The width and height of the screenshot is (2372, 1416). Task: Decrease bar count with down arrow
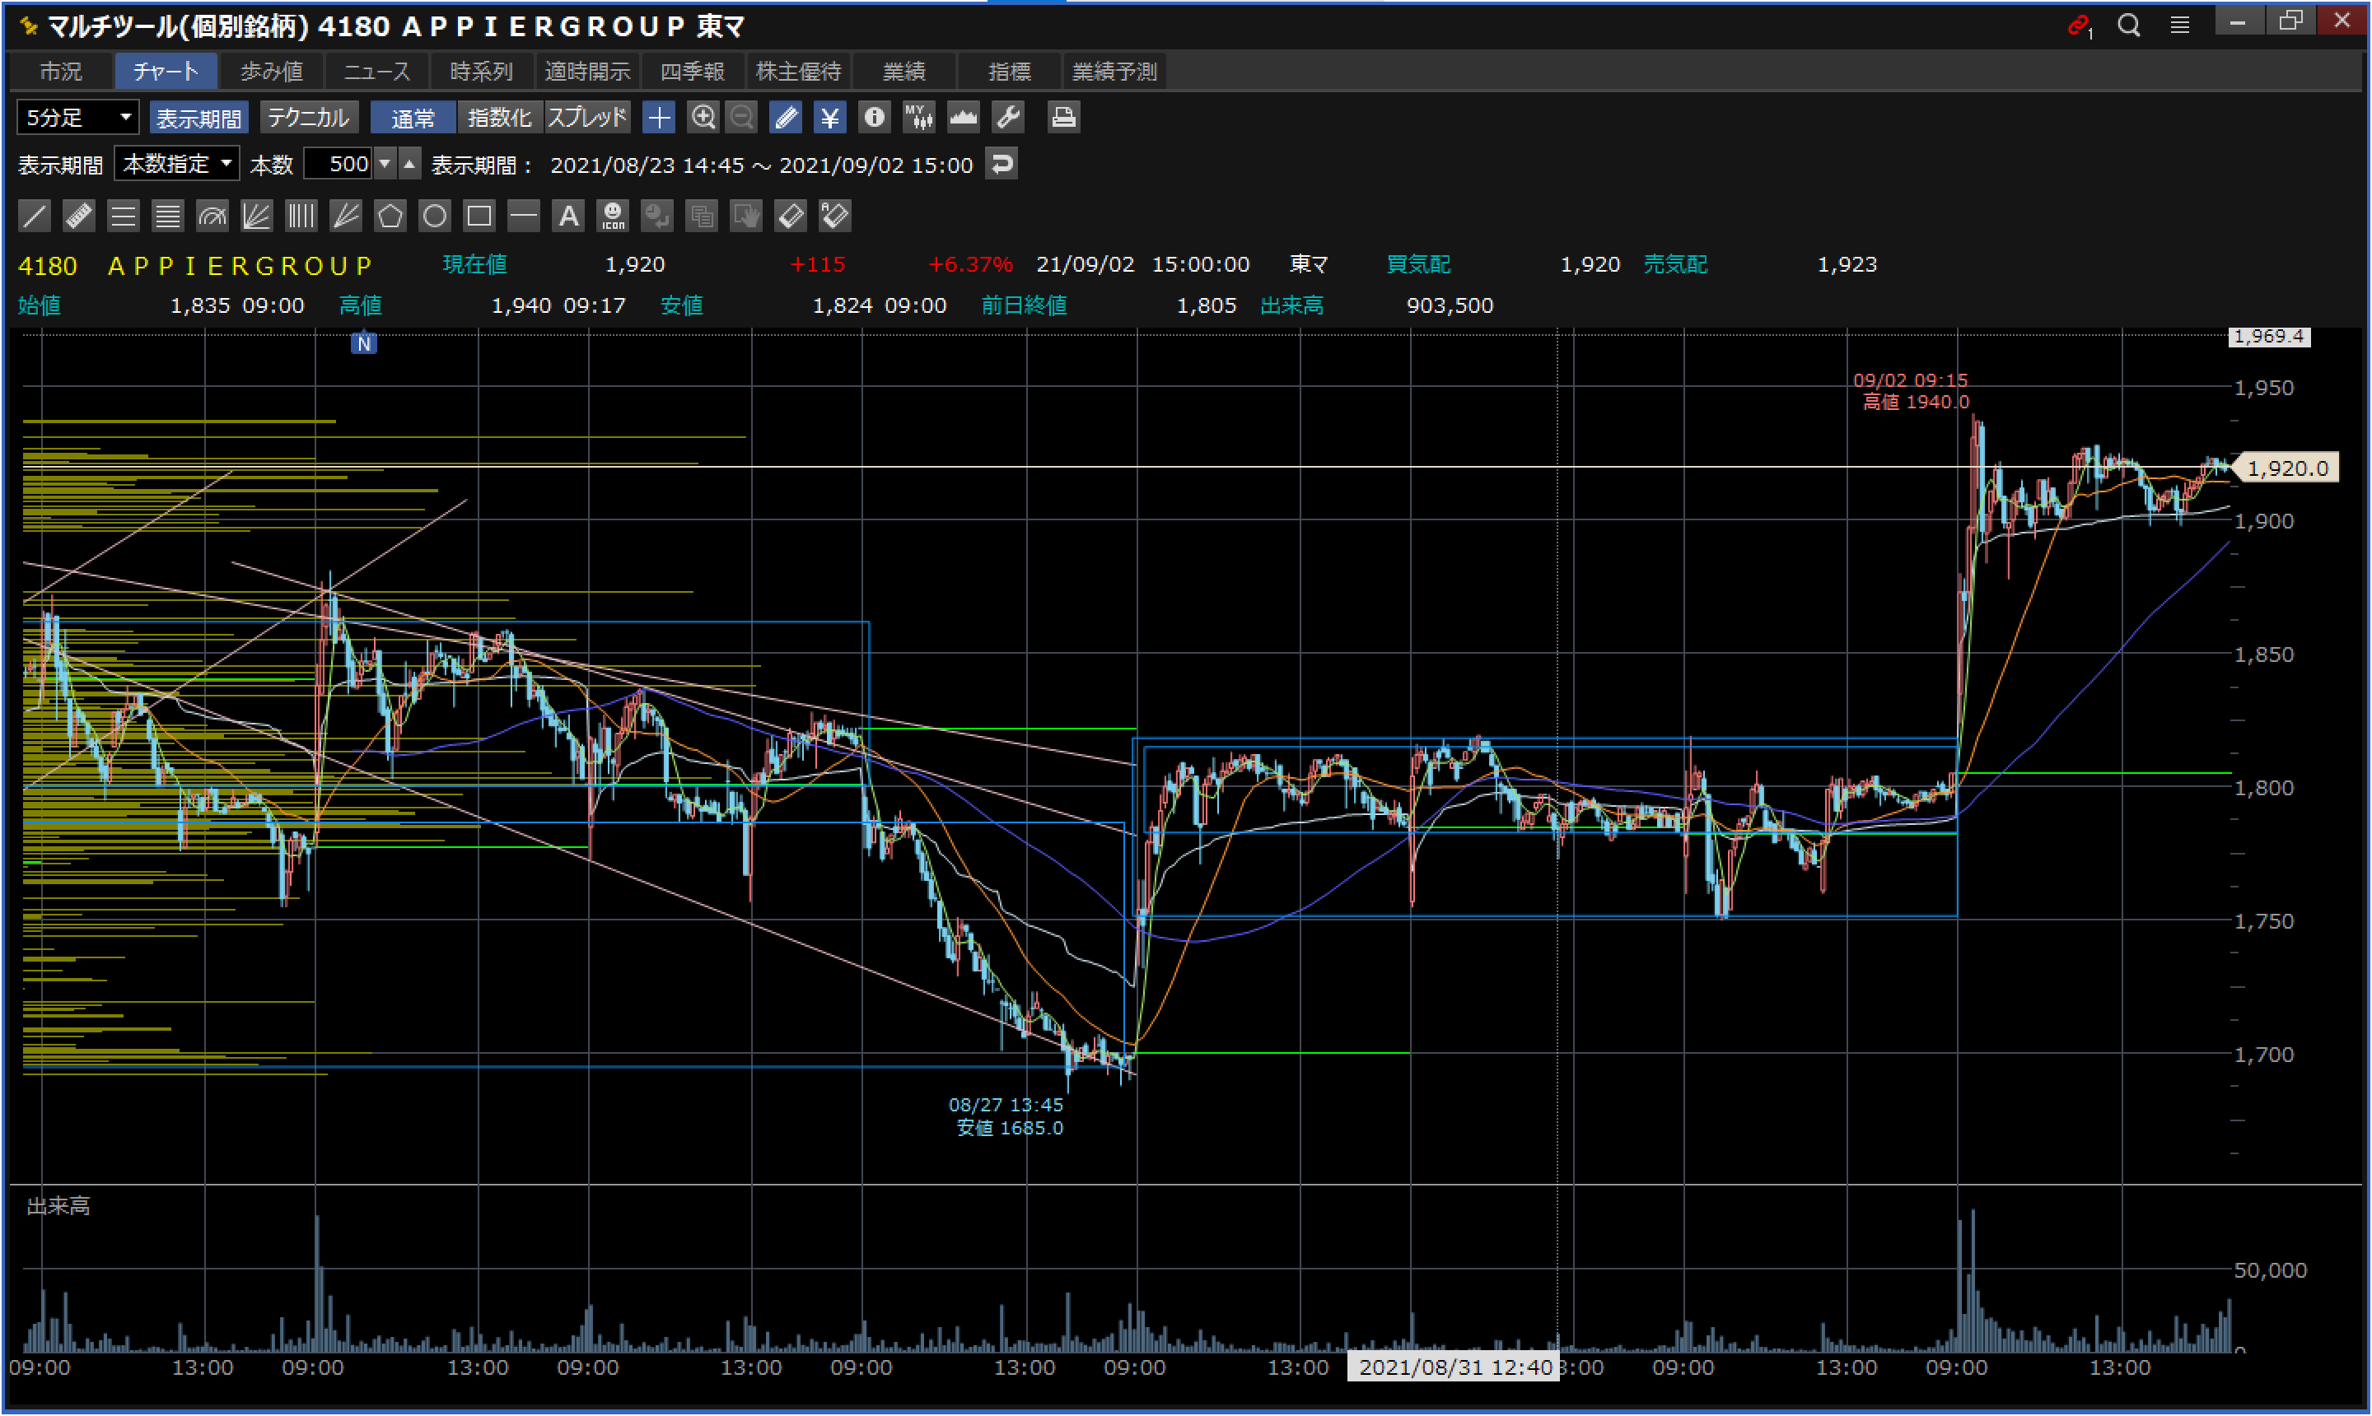click(385, 164)
